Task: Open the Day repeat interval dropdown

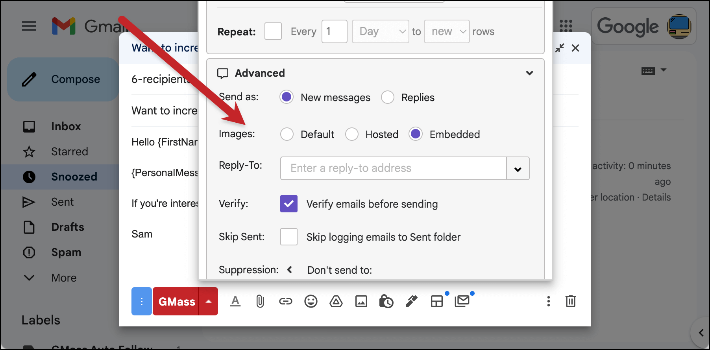Action: [x=381, y=31]
